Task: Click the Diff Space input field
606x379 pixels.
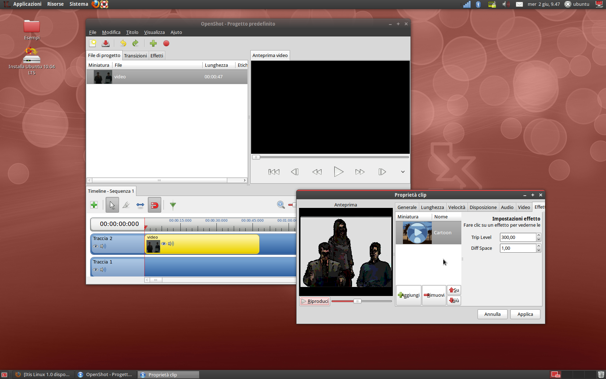Action: (x=518, y=248)
